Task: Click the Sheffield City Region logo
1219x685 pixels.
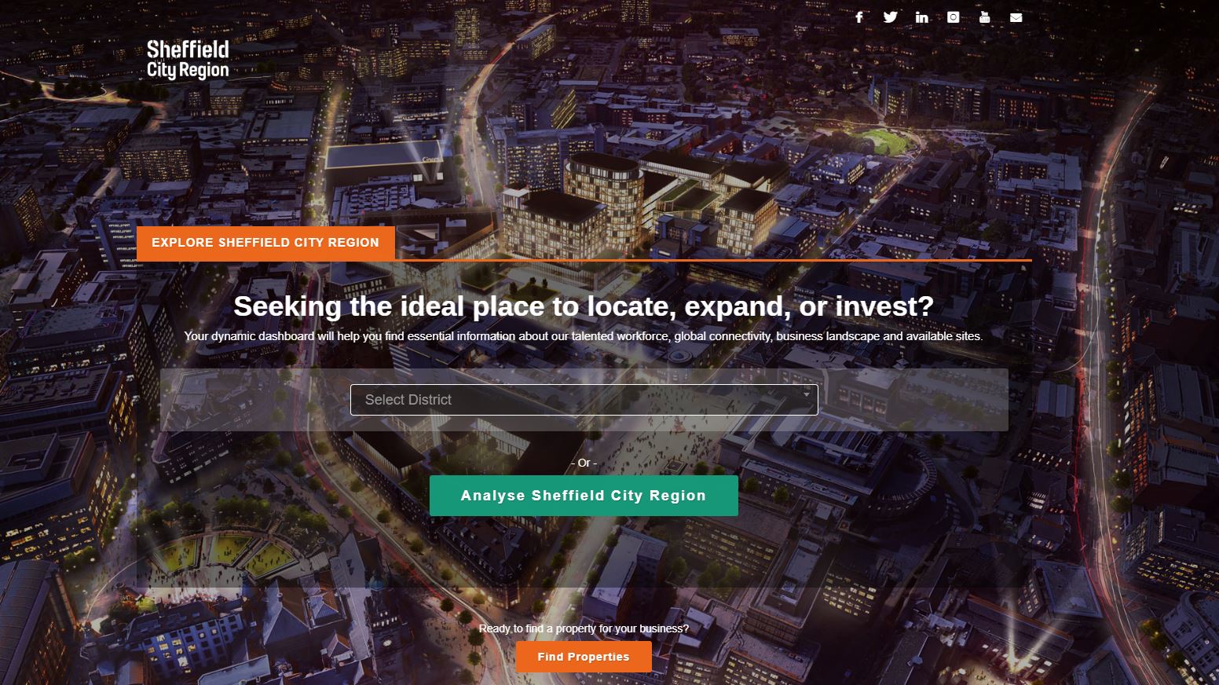Action: pos(188,60)
